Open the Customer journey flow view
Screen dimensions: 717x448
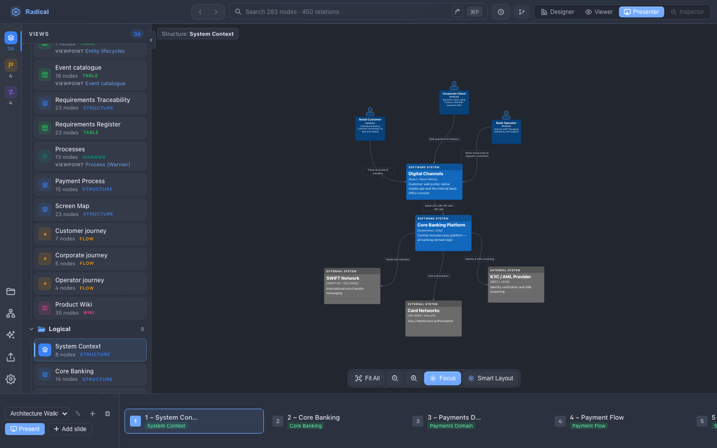point(90,234)
